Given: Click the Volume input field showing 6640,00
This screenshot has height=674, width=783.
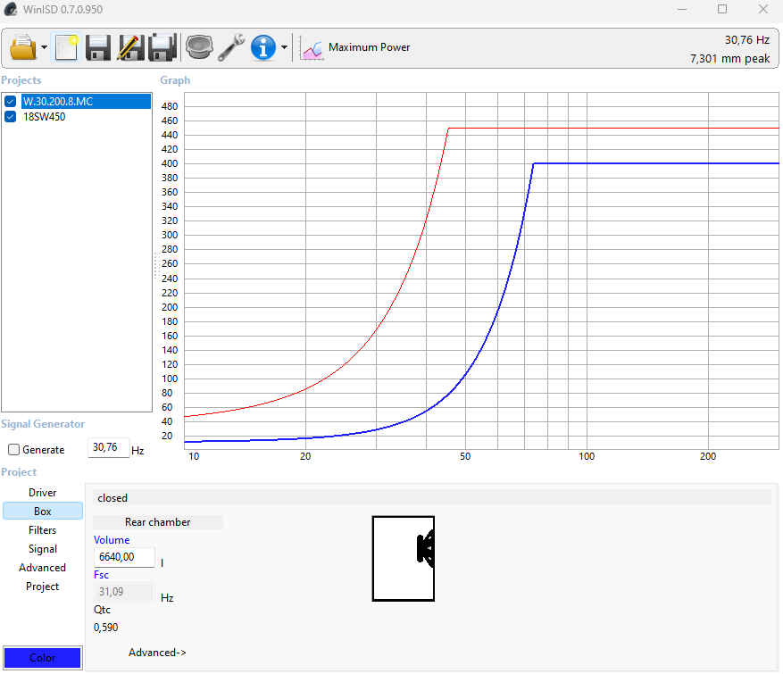Looking at the screenshot, I should (x=124, y=557).
